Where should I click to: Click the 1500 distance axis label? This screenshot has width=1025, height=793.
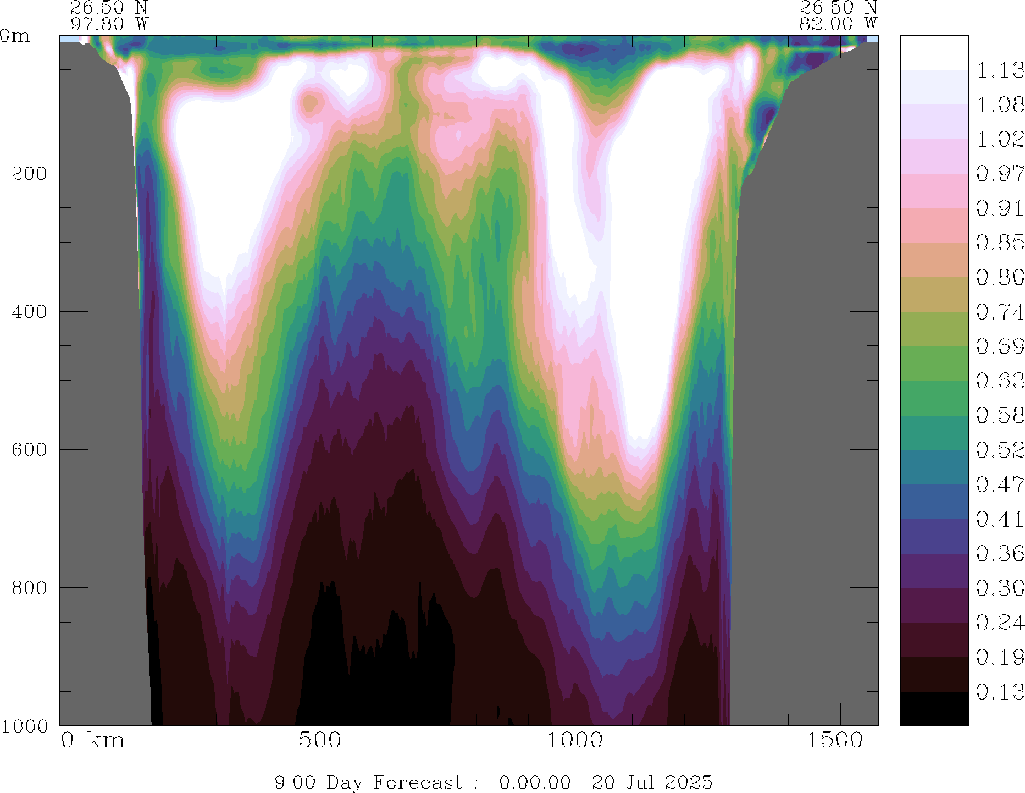click(835, 740)
